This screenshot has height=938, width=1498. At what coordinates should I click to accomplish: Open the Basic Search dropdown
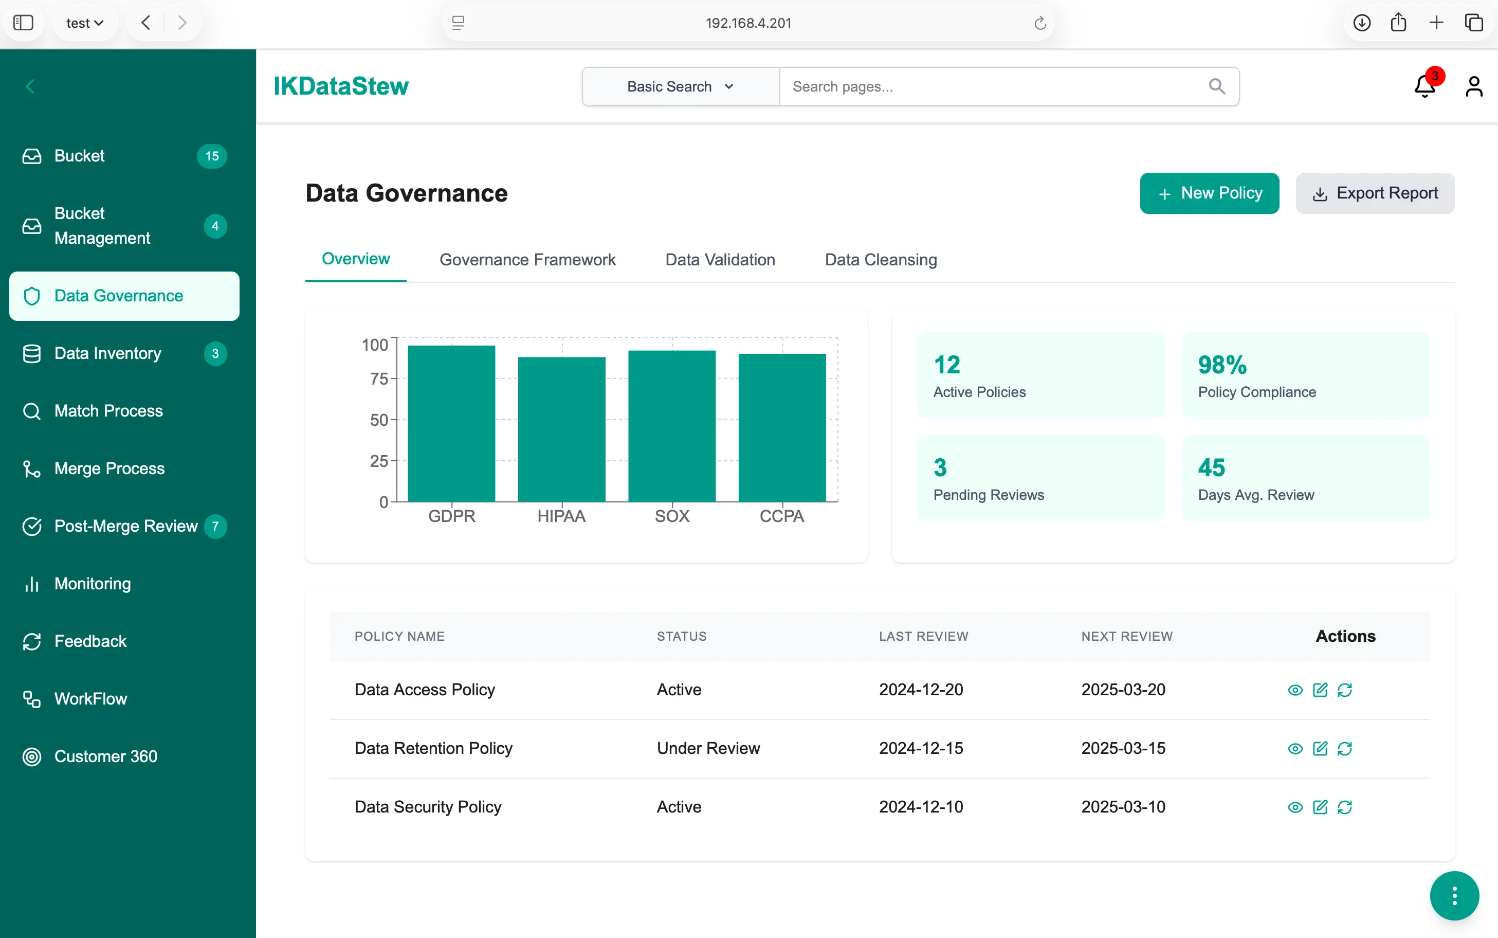tap(679, 86)
